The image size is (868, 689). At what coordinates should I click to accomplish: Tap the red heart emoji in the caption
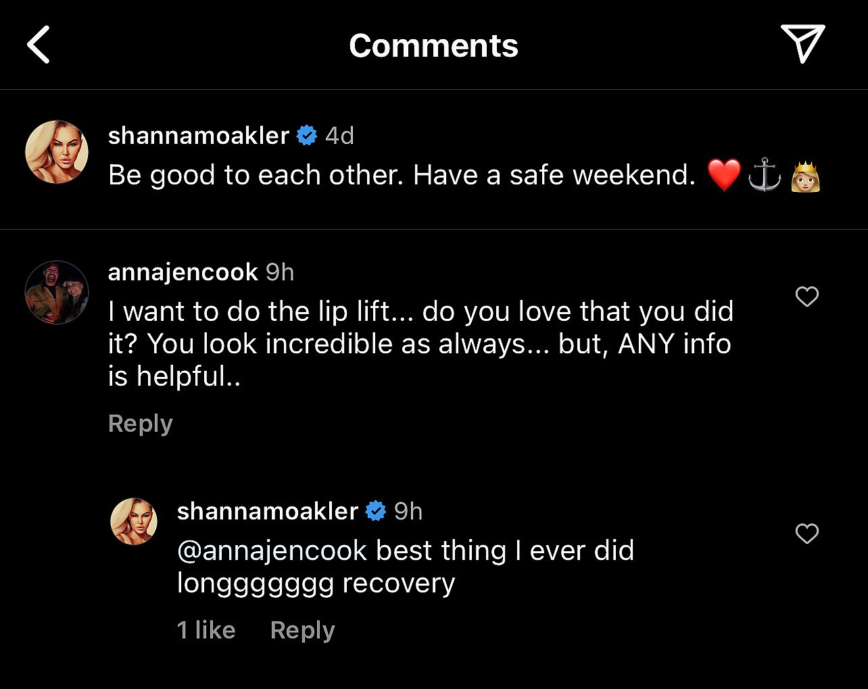(723, 175)
